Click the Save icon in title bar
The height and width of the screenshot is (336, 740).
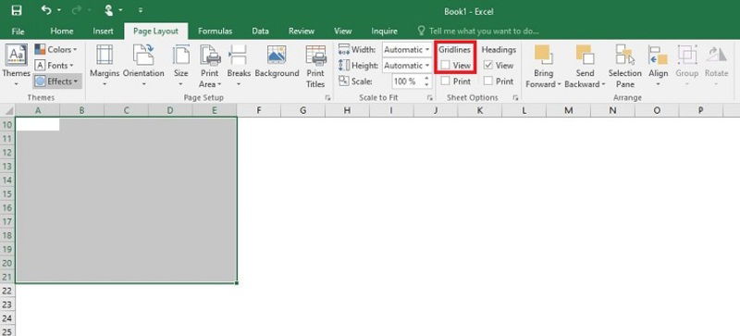[x=17, y=10]
